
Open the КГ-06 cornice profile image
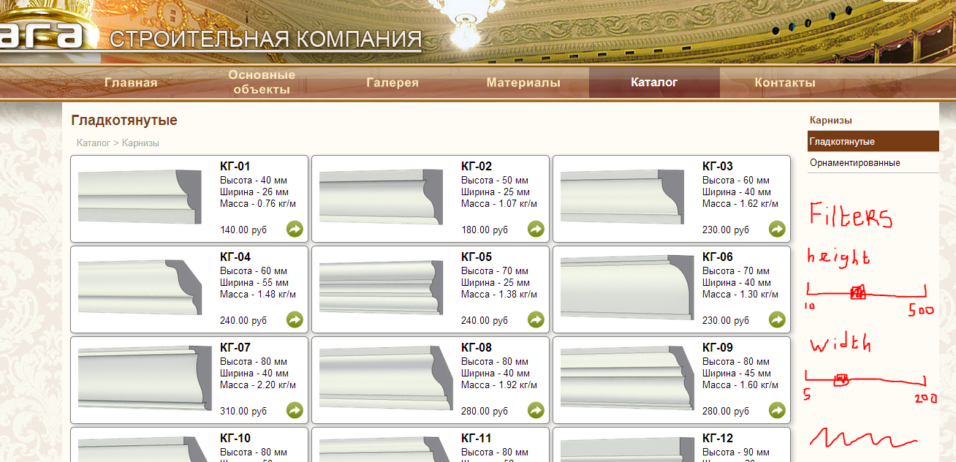click(626, 288)
